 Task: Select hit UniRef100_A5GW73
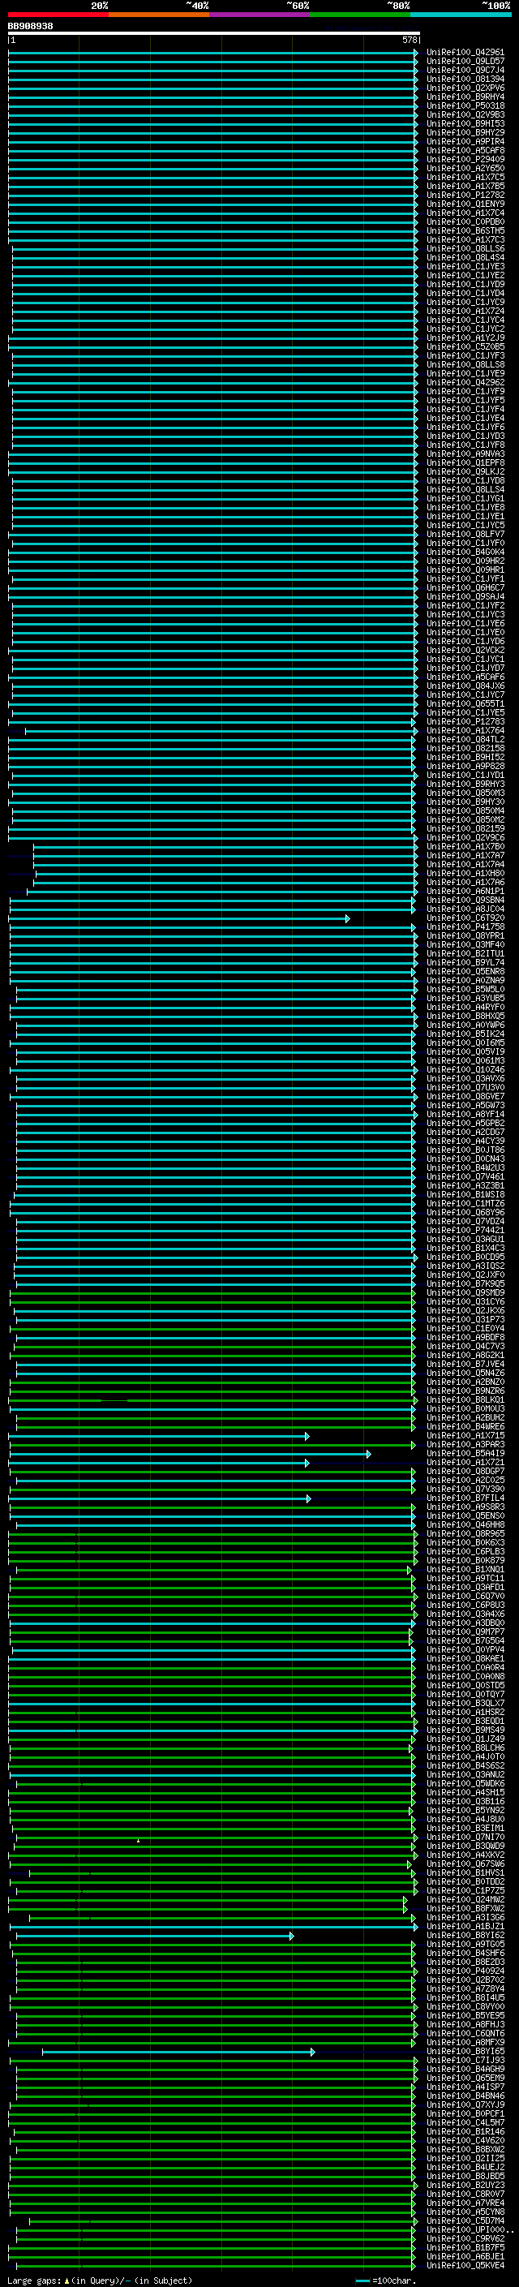click(465, 1105)
